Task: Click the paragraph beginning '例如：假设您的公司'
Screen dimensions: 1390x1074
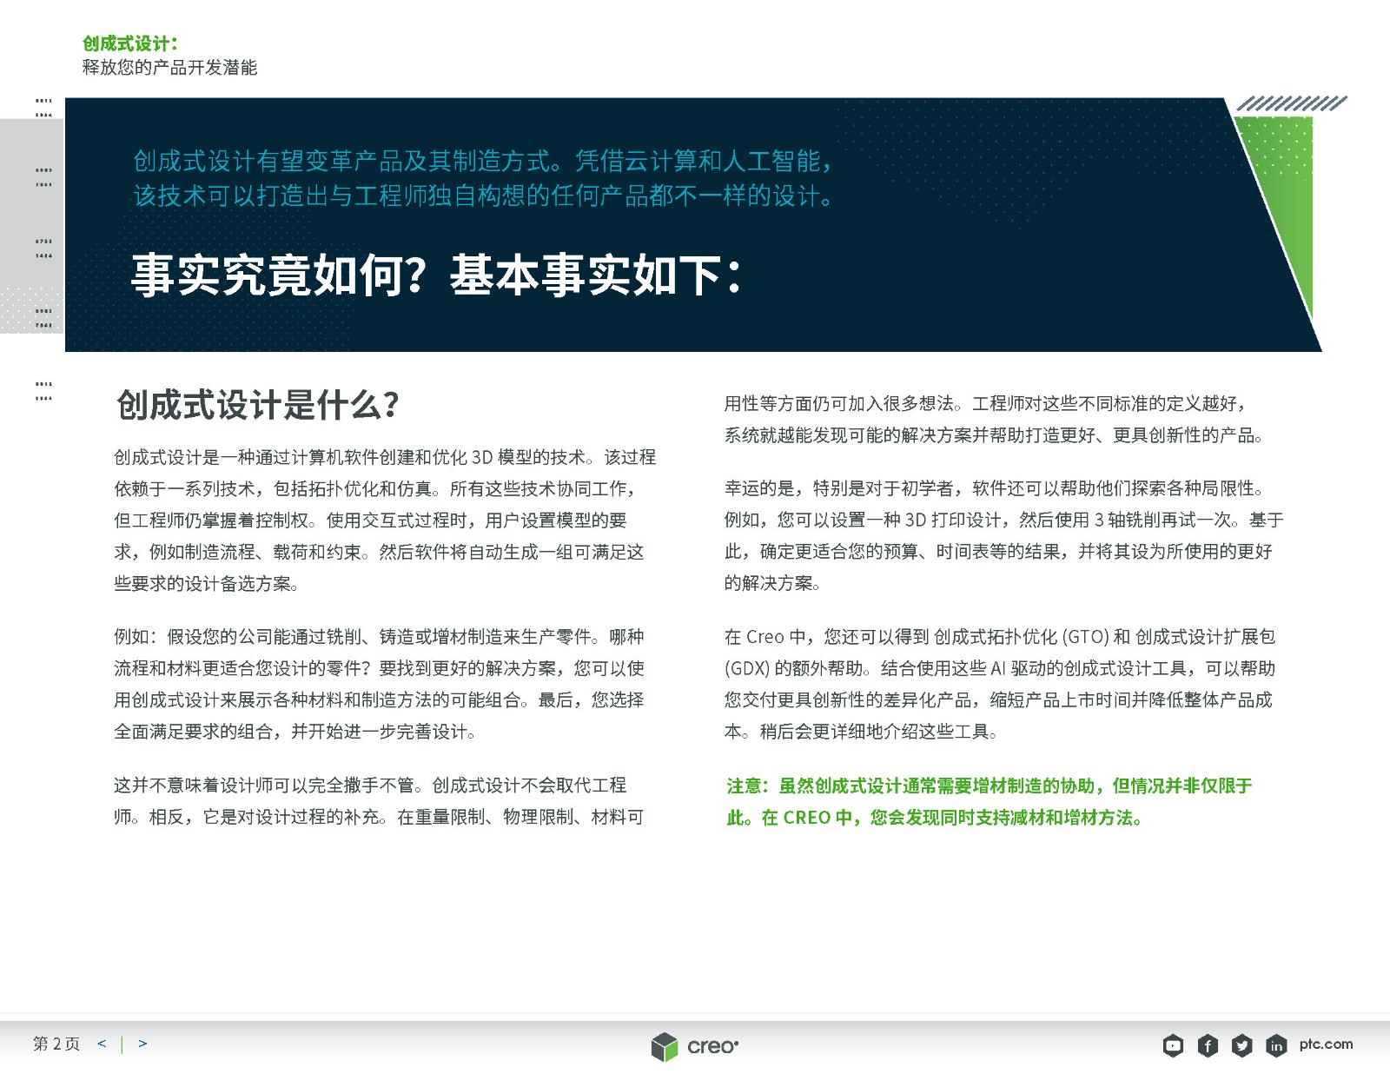Action: 379,684
